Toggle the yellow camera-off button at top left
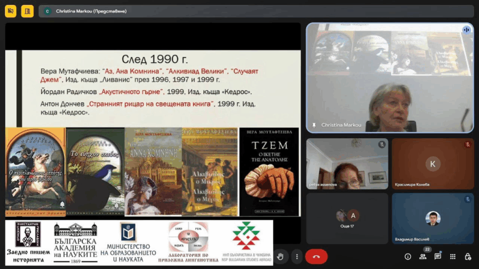The height and width of the screenshot is (269, 479). pos(11,11)
